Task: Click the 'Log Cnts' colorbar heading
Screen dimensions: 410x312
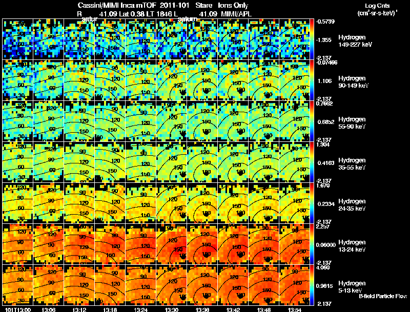Action: pyautogui.click(x=377, y=6)
